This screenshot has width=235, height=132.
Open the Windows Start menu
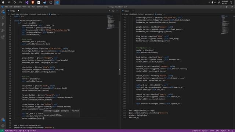click(3, 3)
